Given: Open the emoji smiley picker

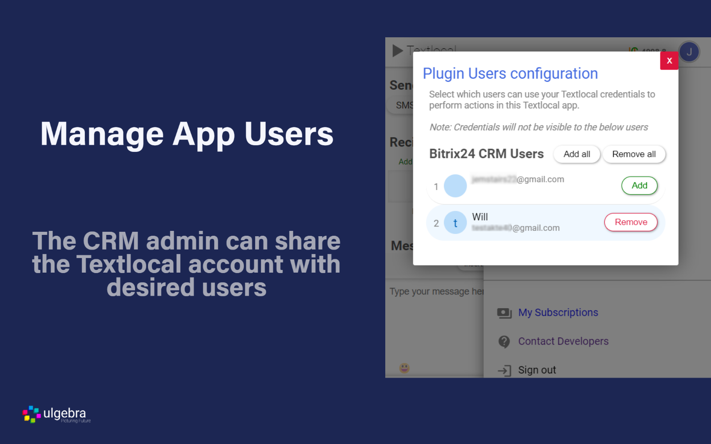Looking at the screenshot, I should pyautogui.click(x=404, y=368).
